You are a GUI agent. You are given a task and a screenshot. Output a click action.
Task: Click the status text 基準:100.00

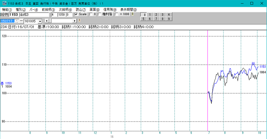tap(48, 27)
